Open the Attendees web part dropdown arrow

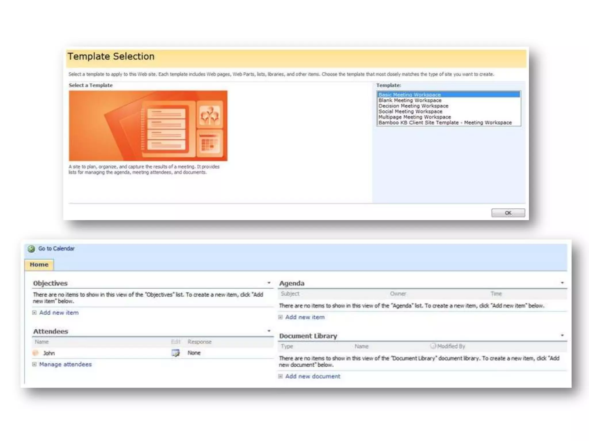(x=269, y=331)
